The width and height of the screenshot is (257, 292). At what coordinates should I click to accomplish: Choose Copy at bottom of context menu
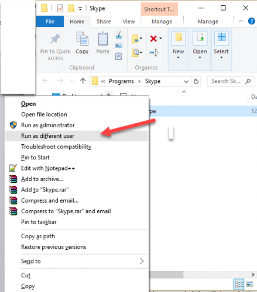coord(77,286)
